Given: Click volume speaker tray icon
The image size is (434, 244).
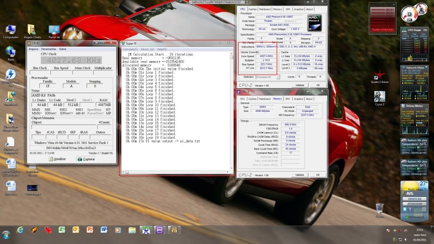Looking at the screenshot, I should (x=406, y=239).
